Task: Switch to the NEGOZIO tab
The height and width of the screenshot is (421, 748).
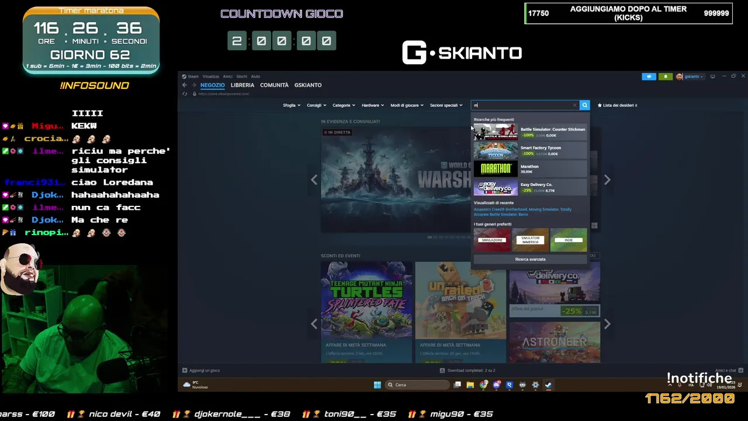Action: click(x=212, y=85)
